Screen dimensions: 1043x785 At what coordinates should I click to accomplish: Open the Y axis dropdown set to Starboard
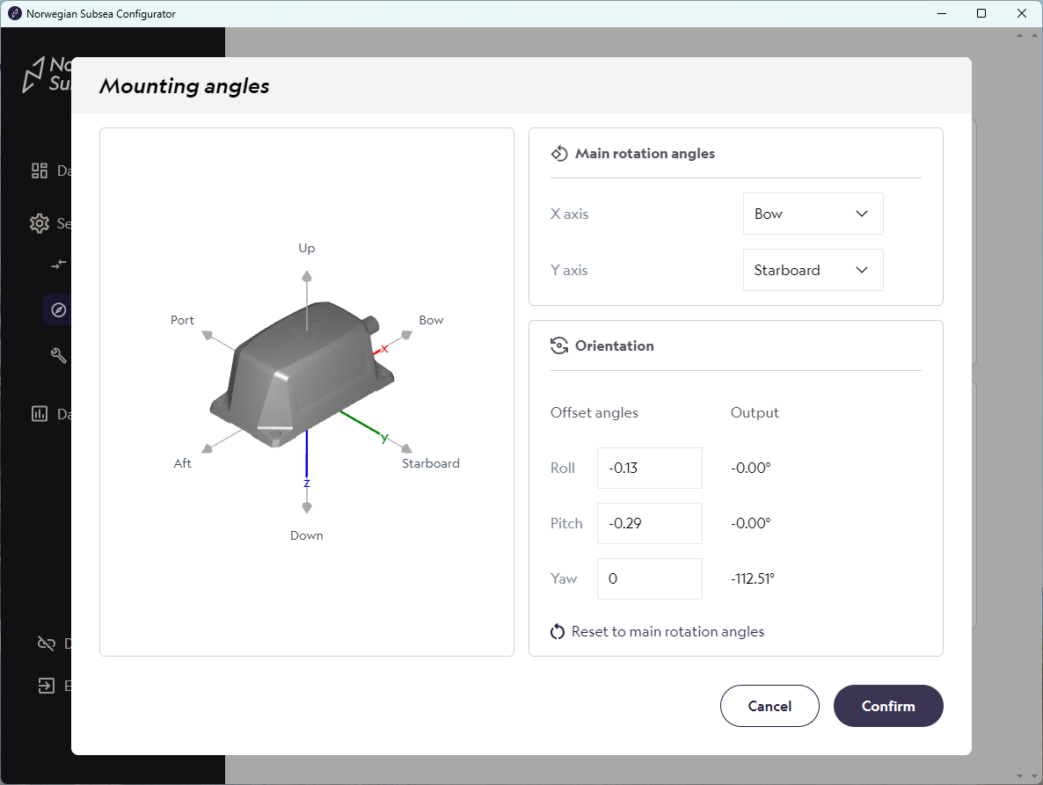813,270
